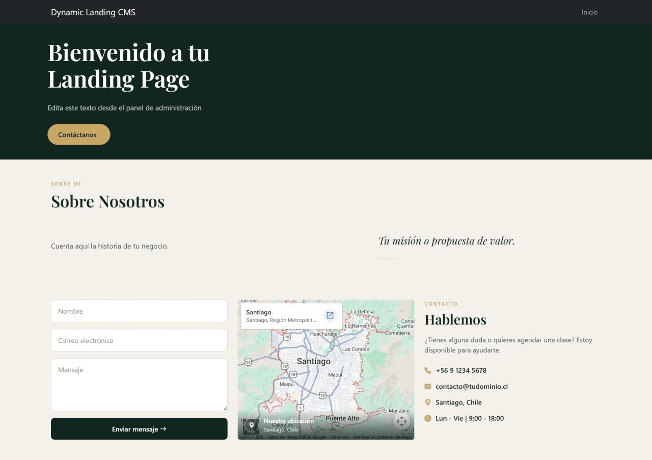Click the envelope icon beside contacto@tudominio.cl
The width and height of the screenshot is (652, 460).
(x=428, y=387)
